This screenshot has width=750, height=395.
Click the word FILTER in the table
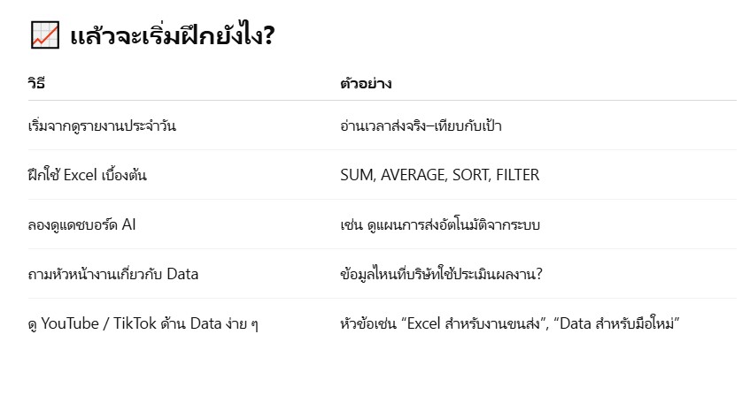(x=517, y=175)
